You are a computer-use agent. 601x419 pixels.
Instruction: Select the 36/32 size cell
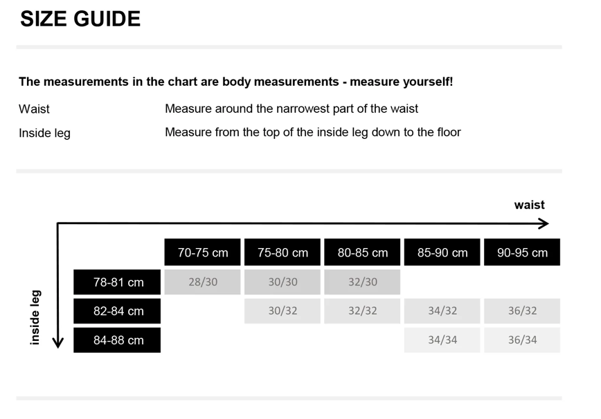click(522, 311)
